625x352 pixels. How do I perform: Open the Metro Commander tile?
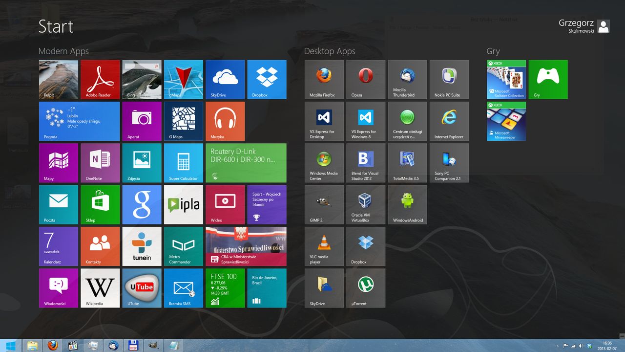[184, 246]
